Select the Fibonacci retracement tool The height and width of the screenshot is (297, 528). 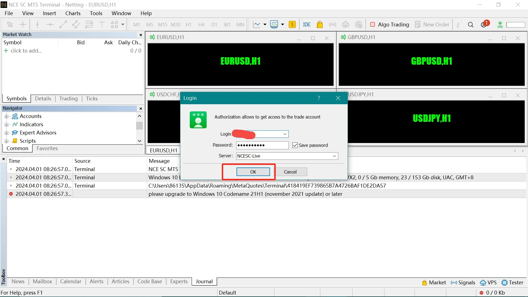coord(89,25)
